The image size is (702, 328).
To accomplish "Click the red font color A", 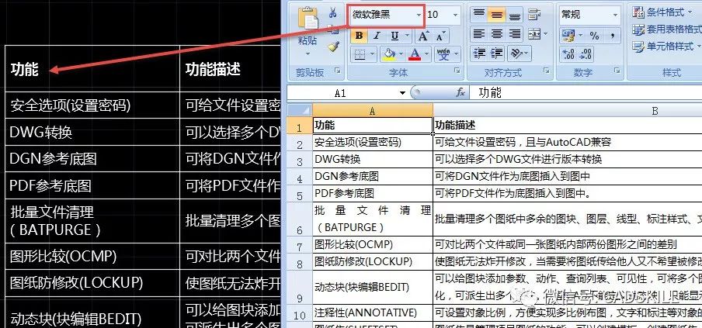I will [415, 54].
